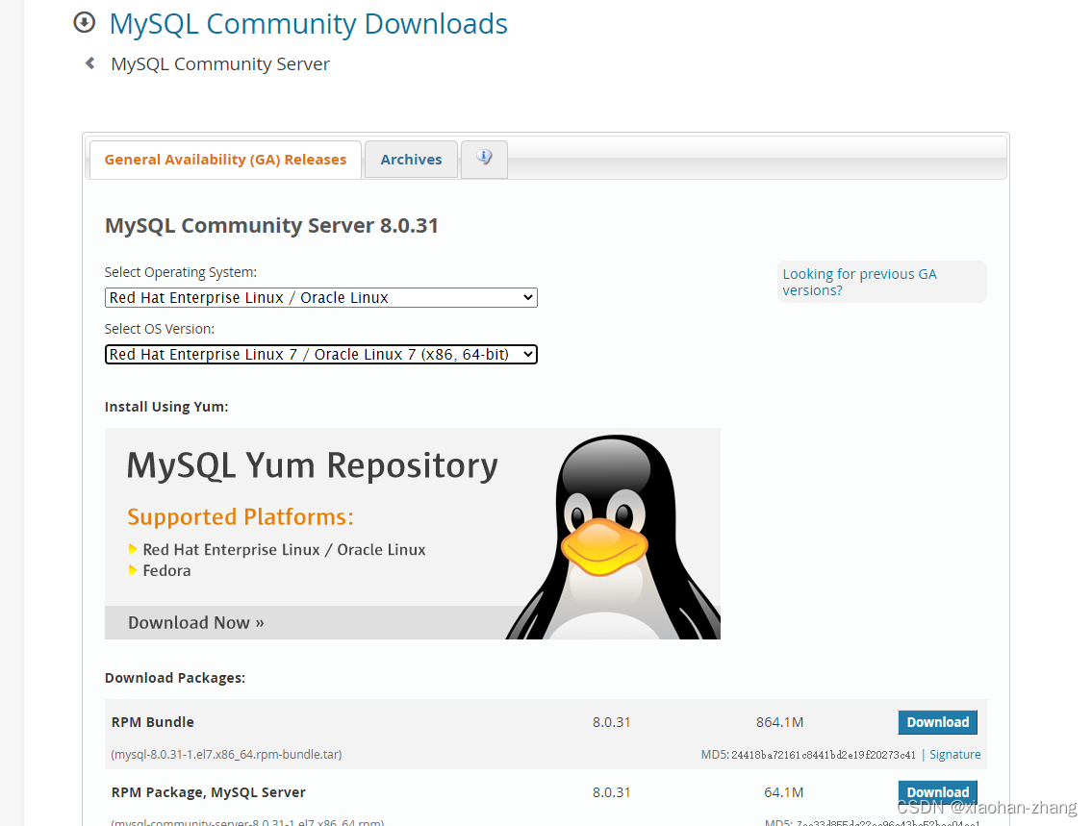
Task: Click the Tux penguin in Yum banner
Action: [x=616, y=537]
